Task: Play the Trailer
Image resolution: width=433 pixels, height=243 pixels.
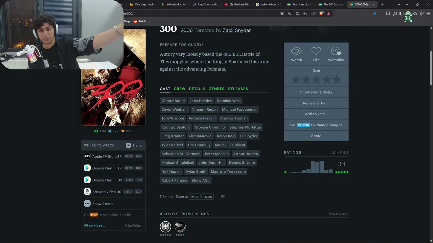Action: tap(134, 145)
